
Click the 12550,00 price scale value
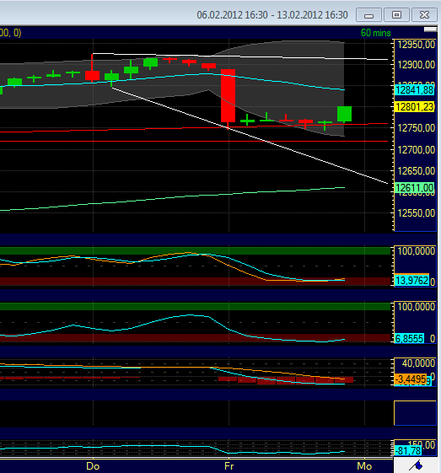(x=417, y=213)
